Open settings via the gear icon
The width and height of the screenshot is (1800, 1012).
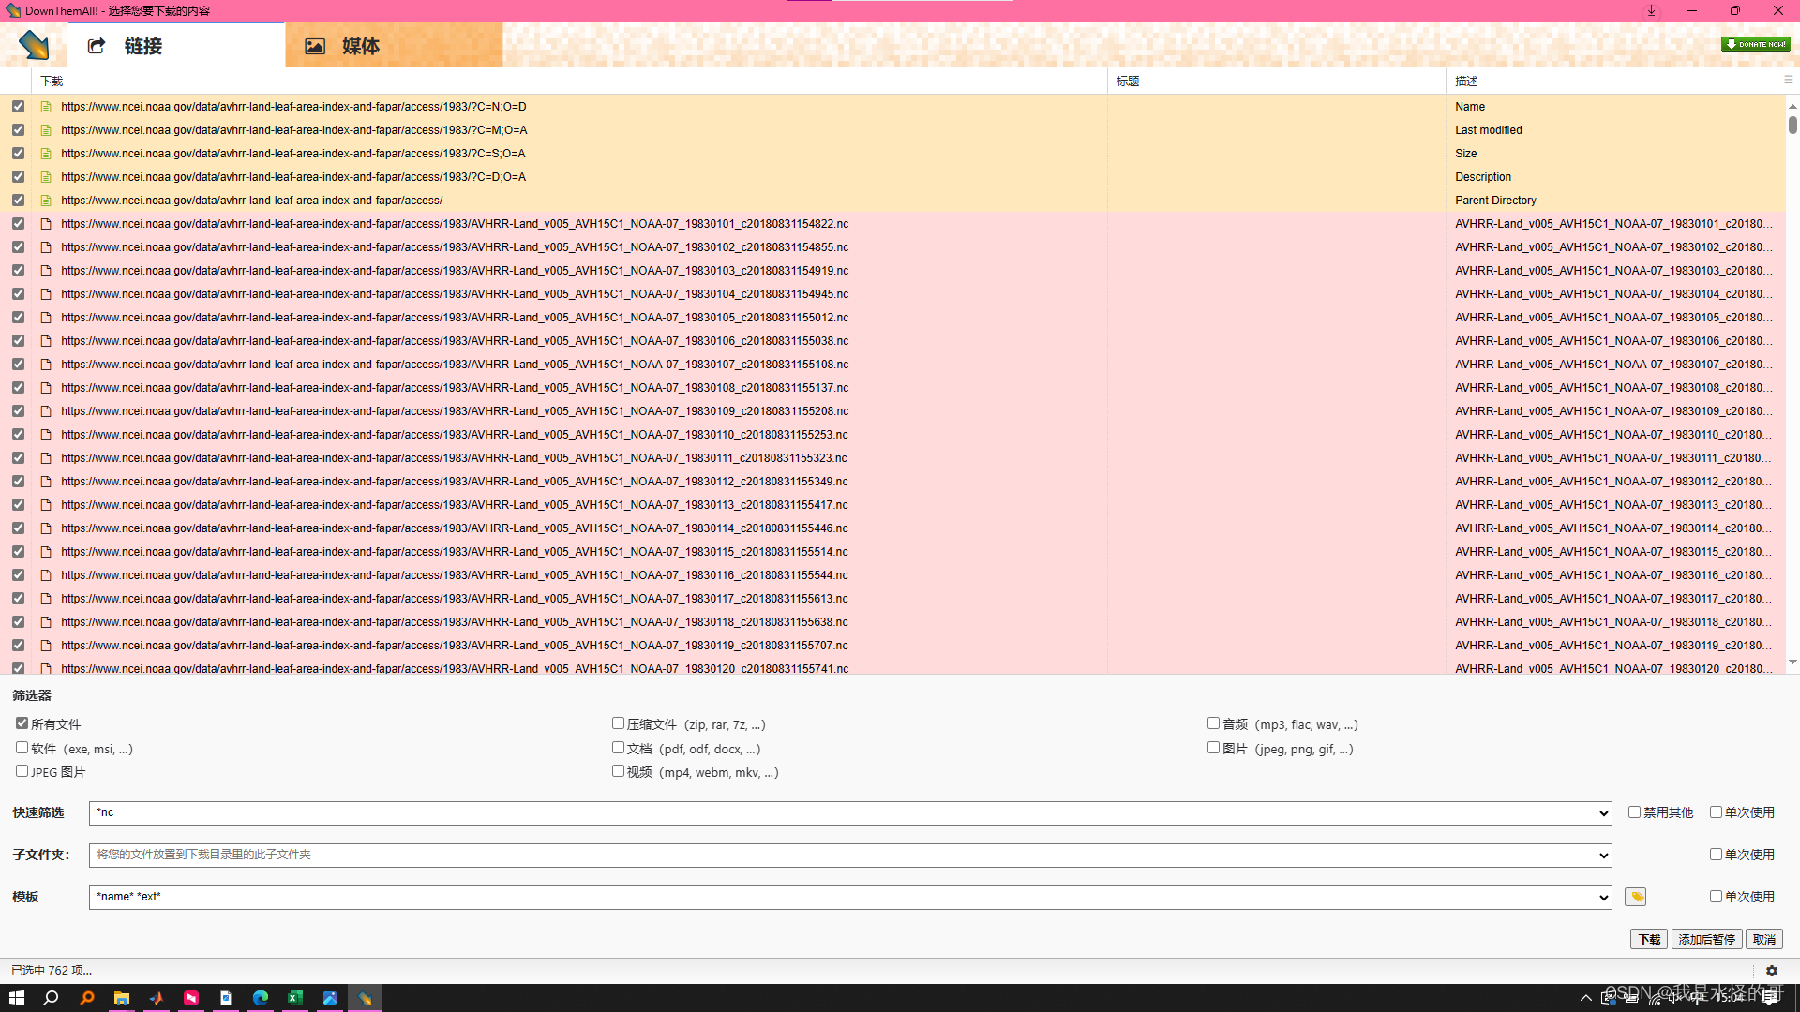(1771, 971)
